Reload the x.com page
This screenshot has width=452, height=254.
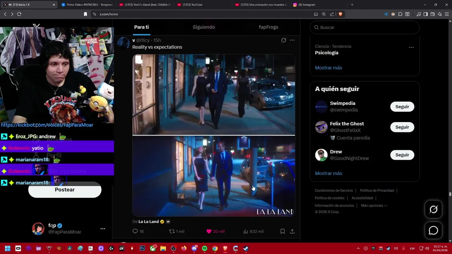tap(19, 14)
